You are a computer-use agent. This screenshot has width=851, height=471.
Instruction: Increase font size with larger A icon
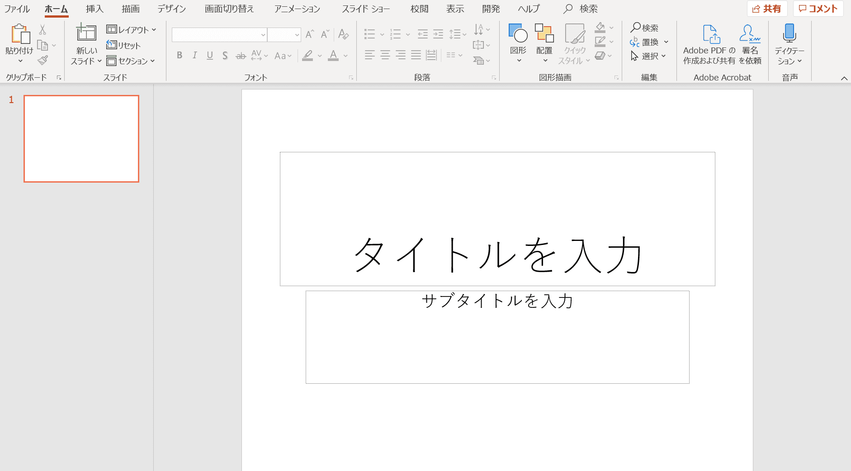coord(310,34)
